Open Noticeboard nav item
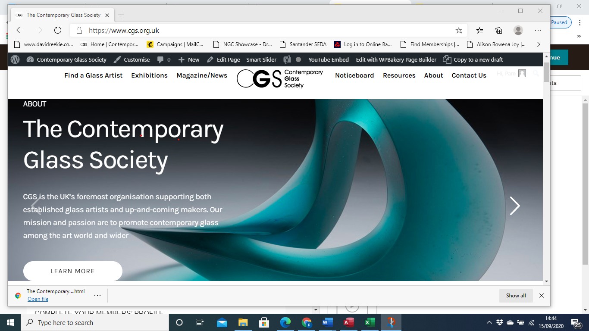 coord(354,75)
